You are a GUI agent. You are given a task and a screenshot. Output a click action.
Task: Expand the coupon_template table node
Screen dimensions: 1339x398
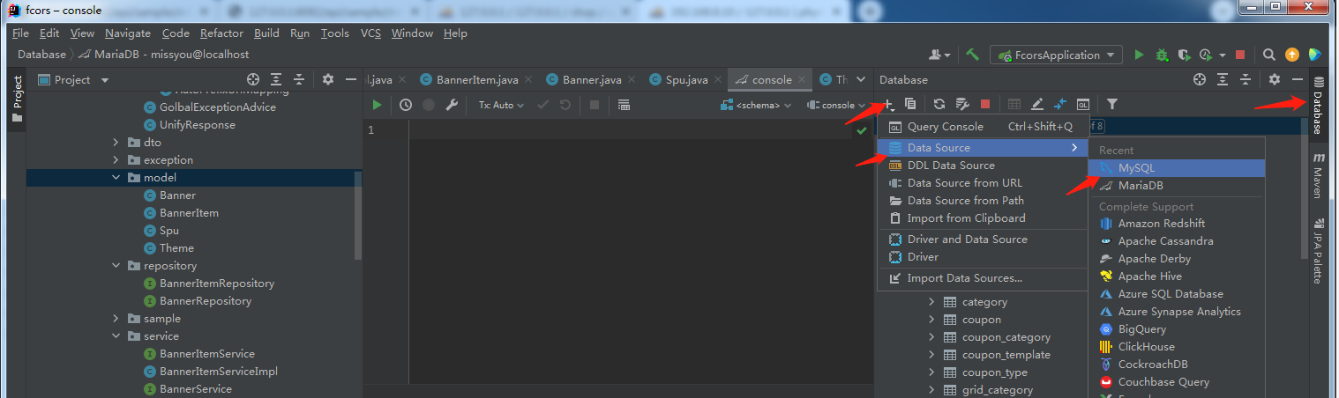(931, 355)
